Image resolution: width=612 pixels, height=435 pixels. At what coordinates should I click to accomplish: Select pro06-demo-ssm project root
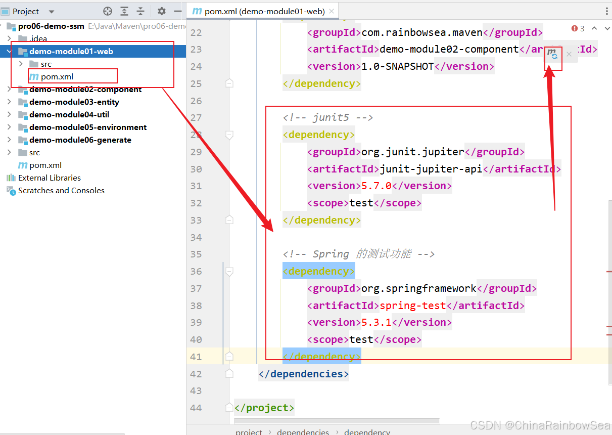[51, 26]
